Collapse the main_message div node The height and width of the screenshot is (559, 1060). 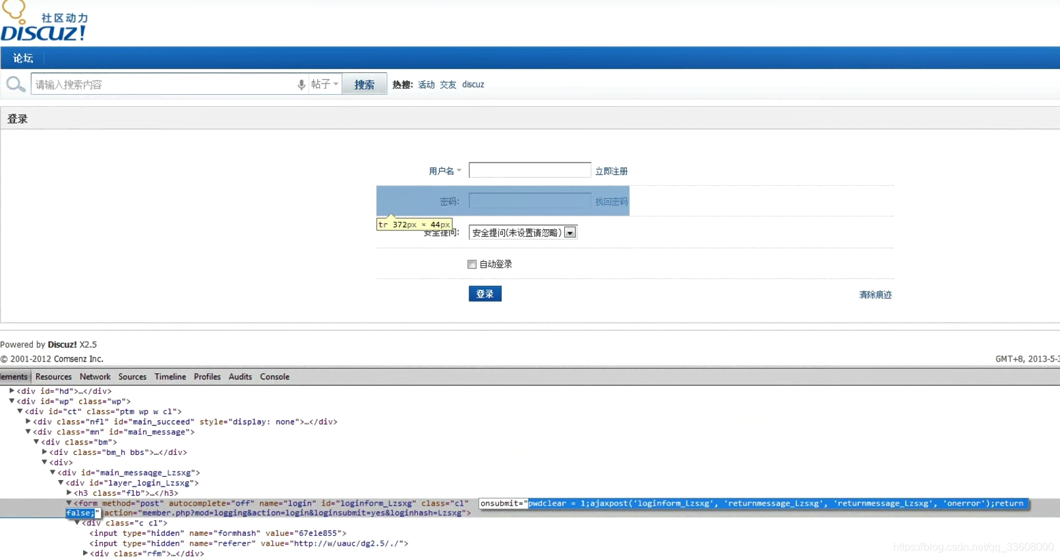[28, 431]
